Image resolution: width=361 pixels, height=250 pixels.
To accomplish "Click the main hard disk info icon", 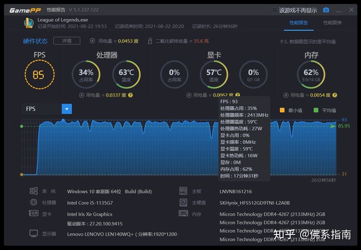I will (184, 202).
